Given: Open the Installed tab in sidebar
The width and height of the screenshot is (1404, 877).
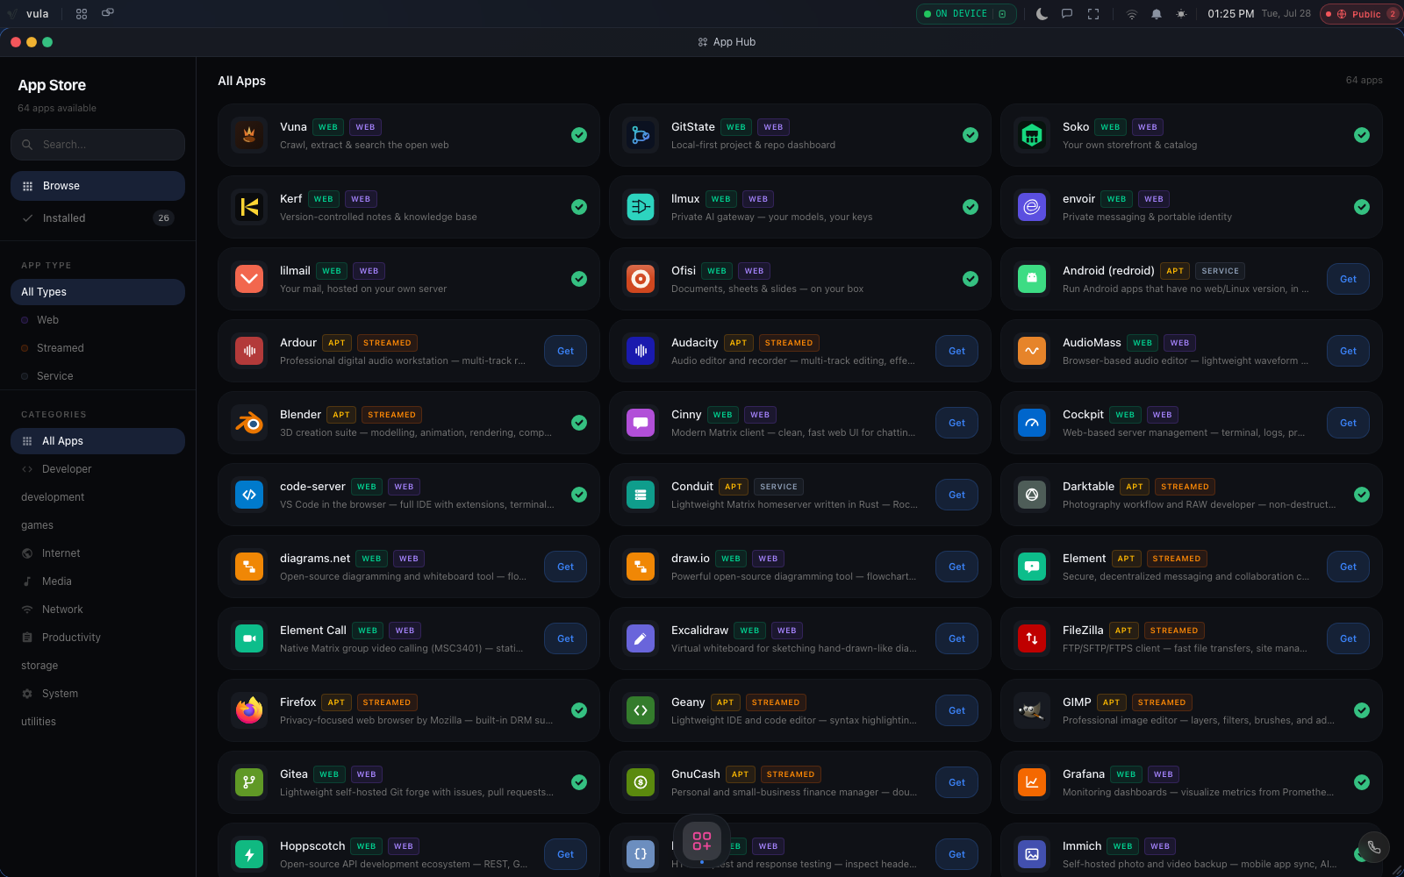Looking at the screenshot, I should 97,218.
